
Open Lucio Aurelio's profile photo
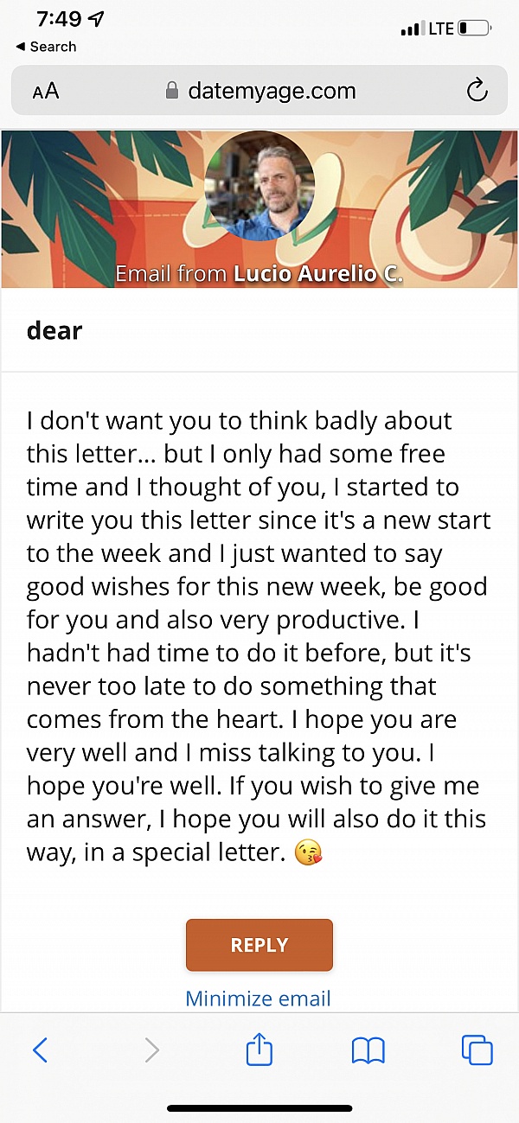click(x=260, y=185)
